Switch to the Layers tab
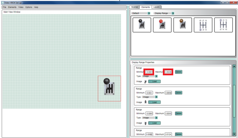238x138 pixels. [156, 7]
